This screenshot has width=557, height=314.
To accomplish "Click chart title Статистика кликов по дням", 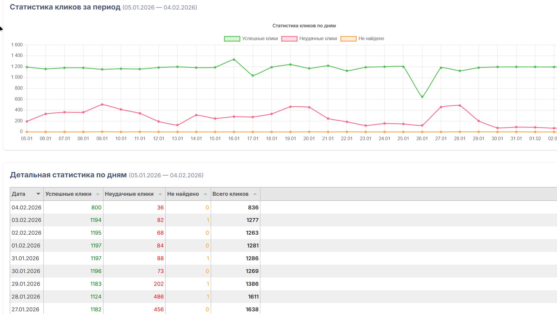I will tap(304, 26).
